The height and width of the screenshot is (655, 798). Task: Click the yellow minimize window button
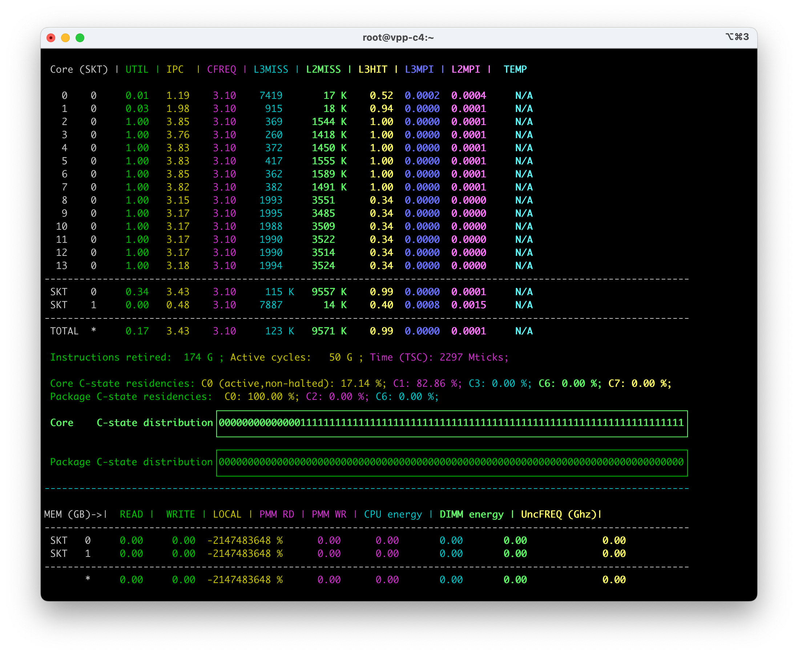[65, 38]
